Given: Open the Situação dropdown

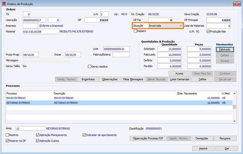Looking at the screenshot, I should tap(165, 26).
